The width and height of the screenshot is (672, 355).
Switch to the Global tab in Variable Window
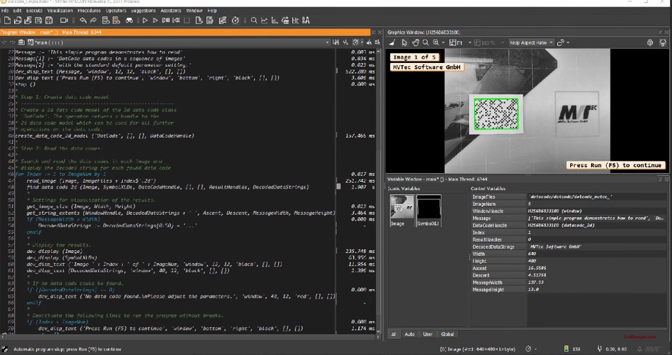(x=447, y=334)
